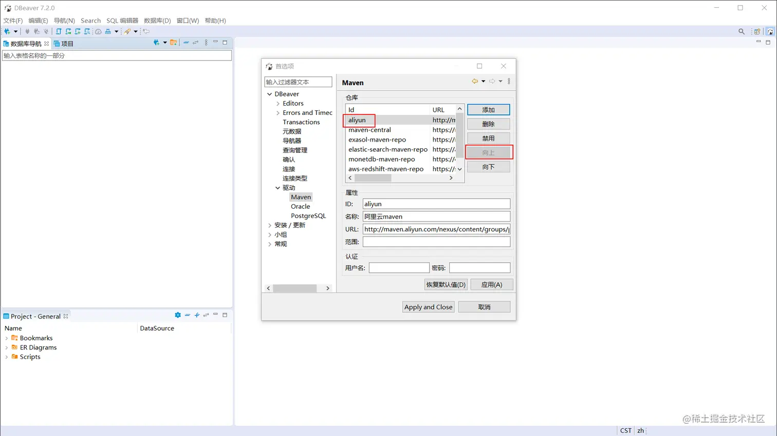Click the SQL console icon with green arrow
This screenshot has height=436, width=777.
[68, 31]
